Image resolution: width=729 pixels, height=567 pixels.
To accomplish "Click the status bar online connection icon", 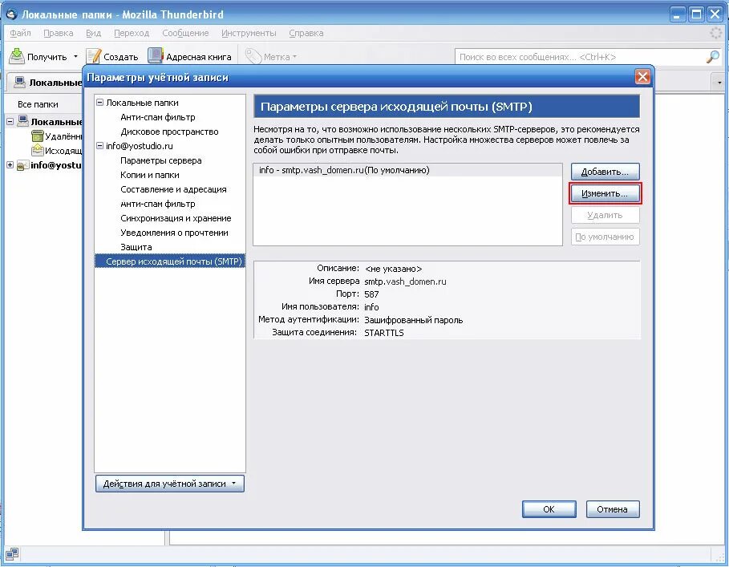I will [12, 553].
